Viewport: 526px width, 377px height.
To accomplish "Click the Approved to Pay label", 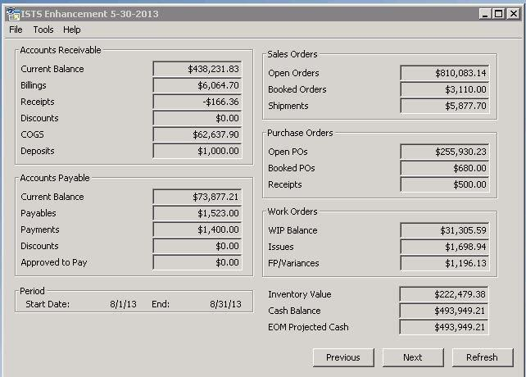I will tap(54, 262).
